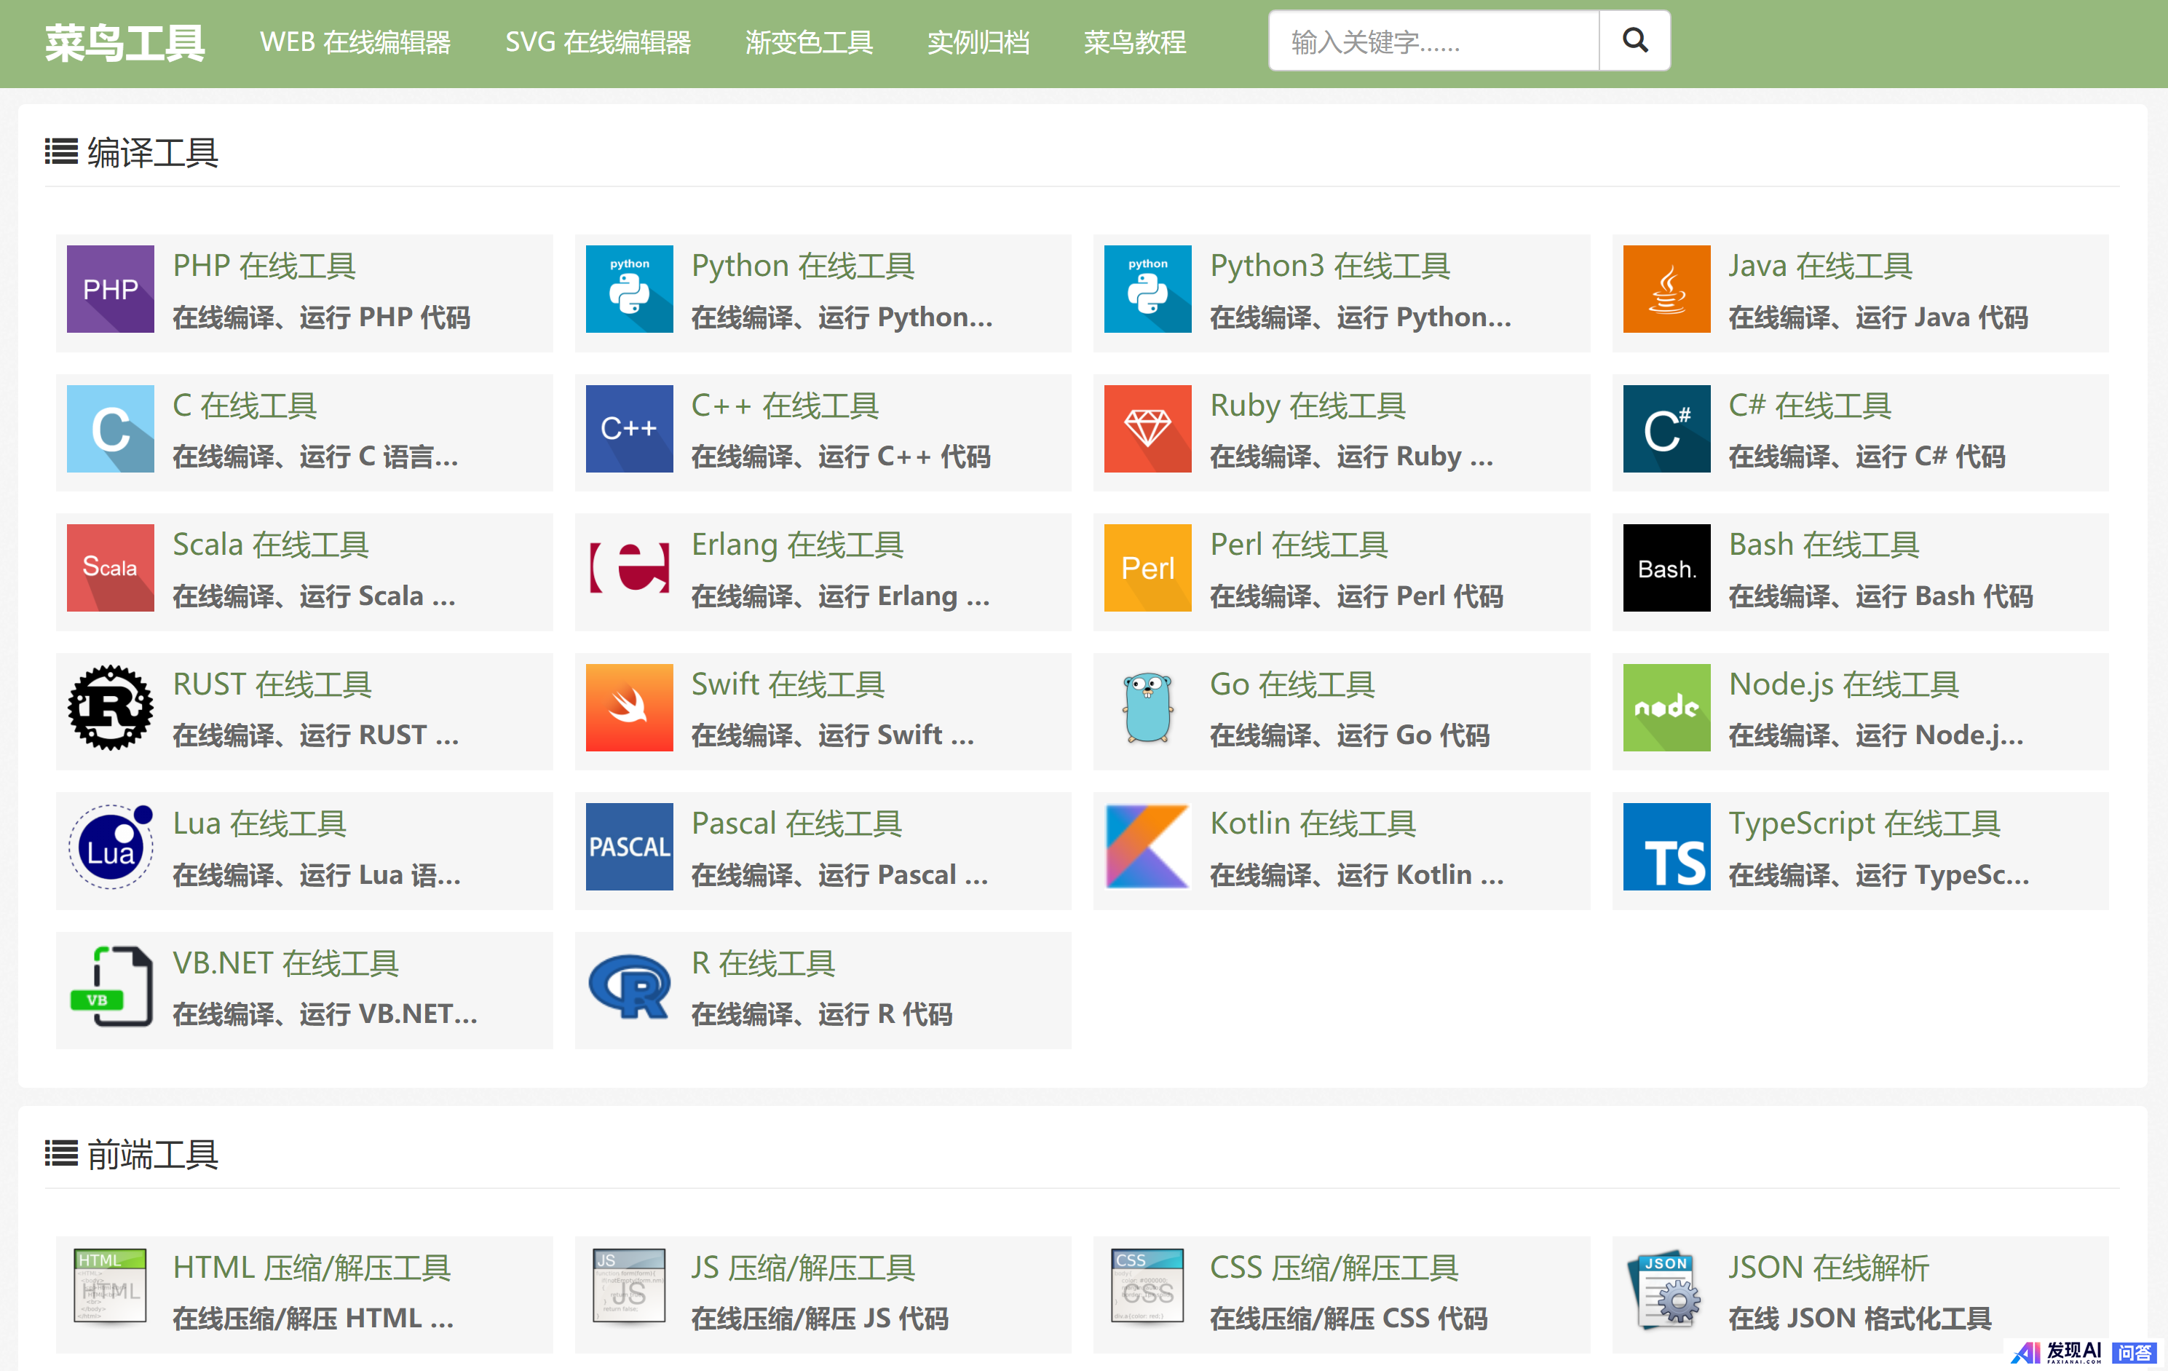Click the CSS compress tool icon

point(1147,1286)
